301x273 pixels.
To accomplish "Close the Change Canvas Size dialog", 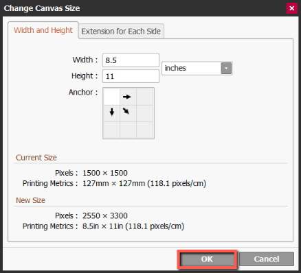I will [291, 8].
